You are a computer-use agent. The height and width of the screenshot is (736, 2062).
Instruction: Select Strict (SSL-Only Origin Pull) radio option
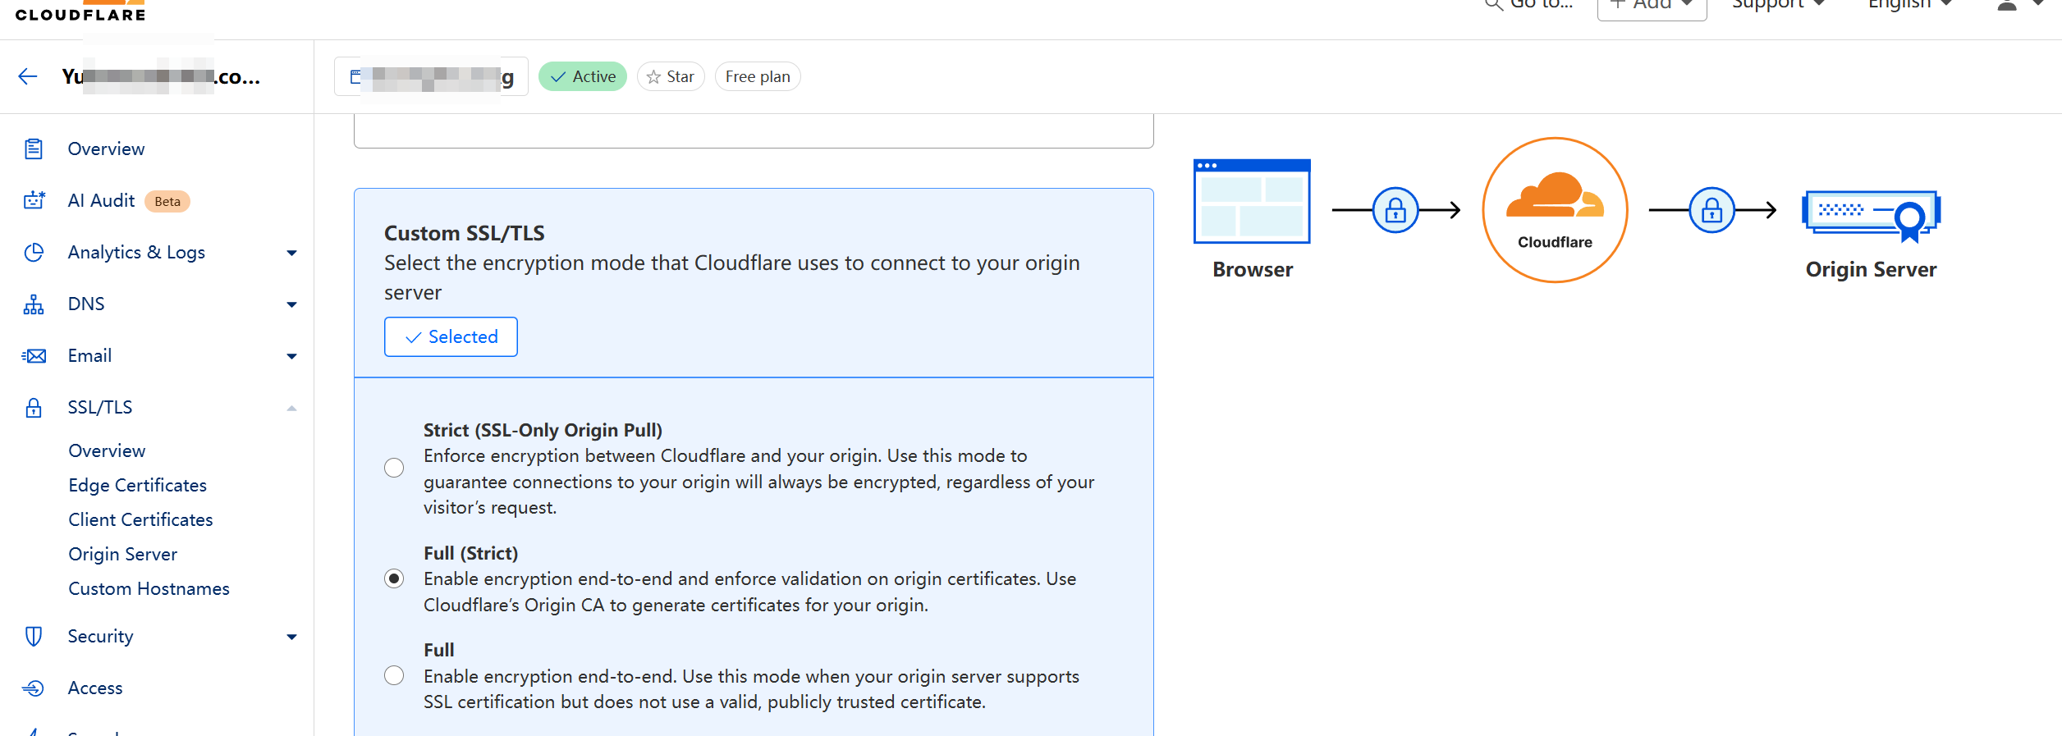(x=394, y=468)
